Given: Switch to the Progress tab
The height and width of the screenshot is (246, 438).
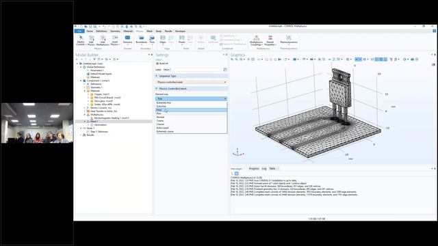Looking at the screenshot, I should point(254,169).
